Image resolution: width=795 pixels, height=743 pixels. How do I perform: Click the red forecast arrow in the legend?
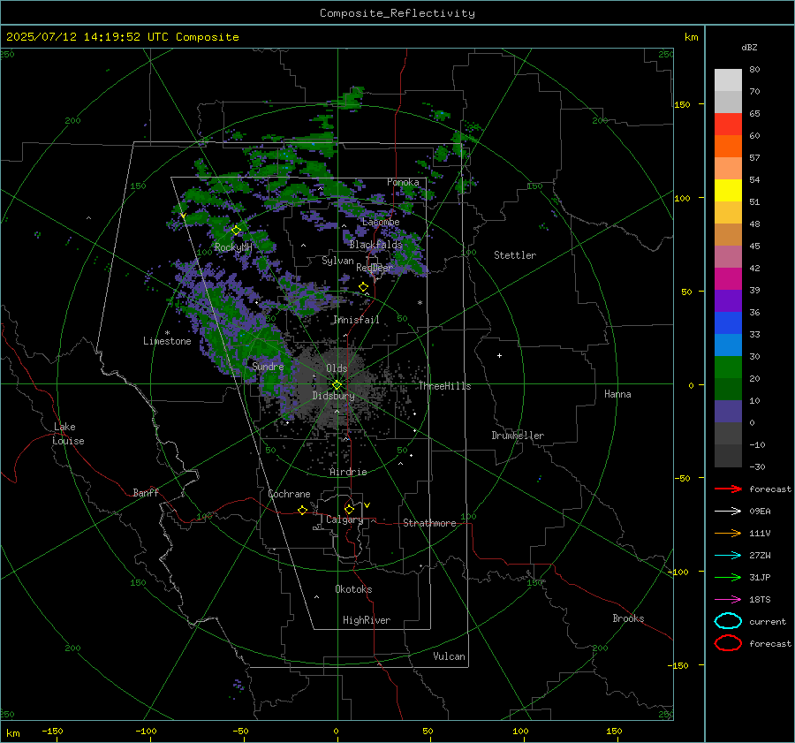coord(728,489)
